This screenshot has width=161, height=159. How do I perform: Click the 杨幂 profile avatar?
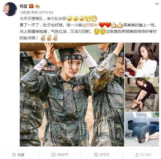10,9
